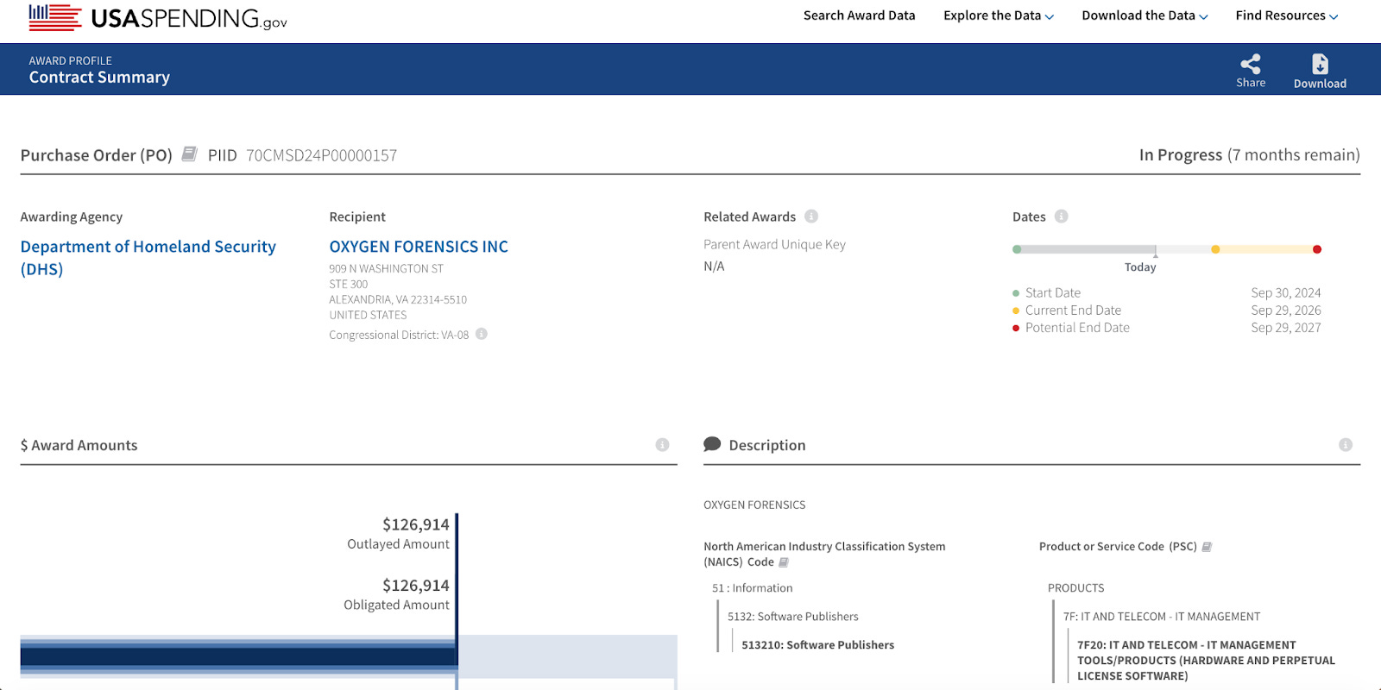The height and width of the screenshot is (690, 1381).
Task: Click the green Start Date timeline dot
Action: pyautogui.click(x=1017, y=249)
